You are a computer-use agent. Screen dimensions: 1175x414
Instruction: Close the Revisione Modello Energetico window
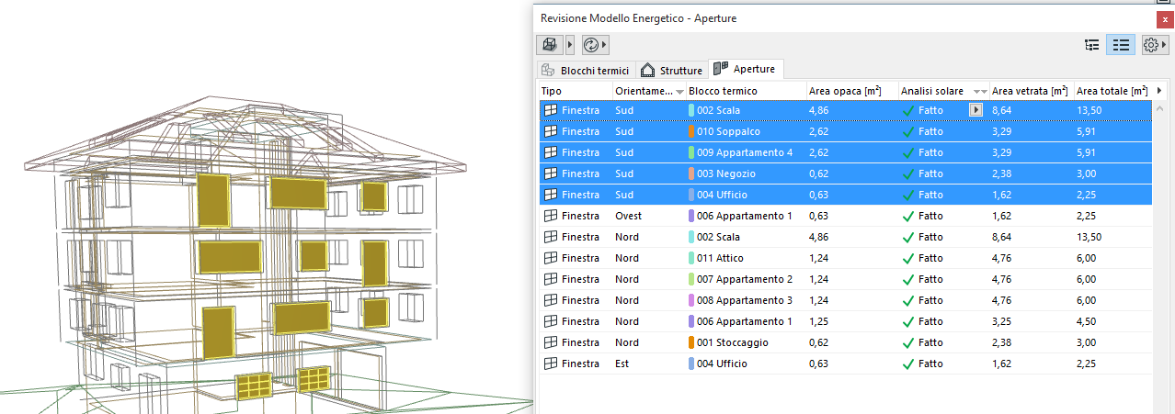tap(1165, 17)
